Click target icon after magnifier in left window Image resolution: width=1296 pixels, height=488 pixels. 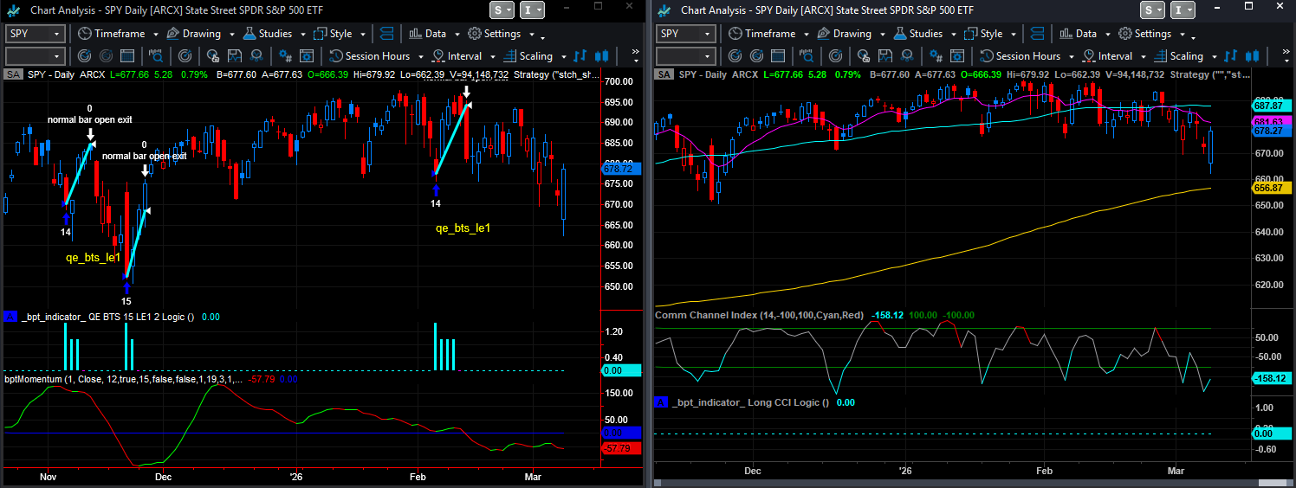[185, 56]
